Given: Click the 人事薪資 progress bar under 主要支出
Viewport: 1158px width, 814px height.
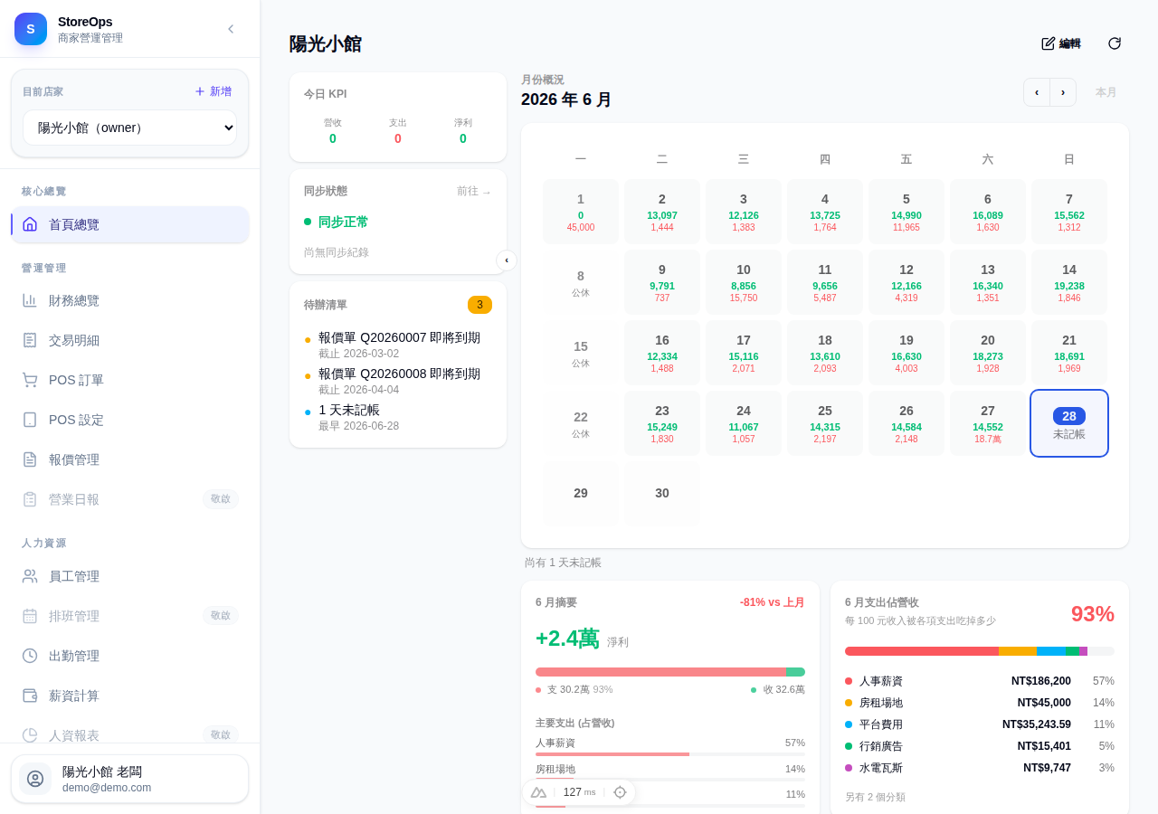Looking at the screenshot, I should pyautogui.click(x=670, y=754).
